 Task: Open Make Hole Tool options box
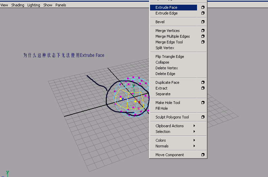203,102
